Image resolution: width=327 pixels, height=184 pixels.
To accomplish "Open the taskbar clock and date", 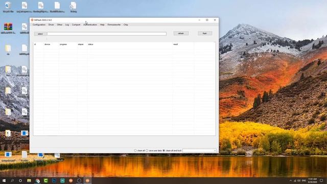I will pyautogui.click(x=312, y=180).
